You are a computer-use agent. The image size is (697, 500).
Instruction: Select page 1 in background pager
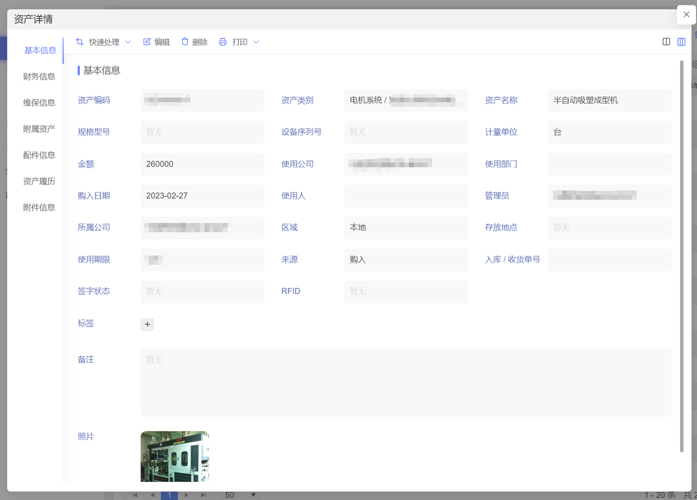pyautogui.click(x=169, y=495)
